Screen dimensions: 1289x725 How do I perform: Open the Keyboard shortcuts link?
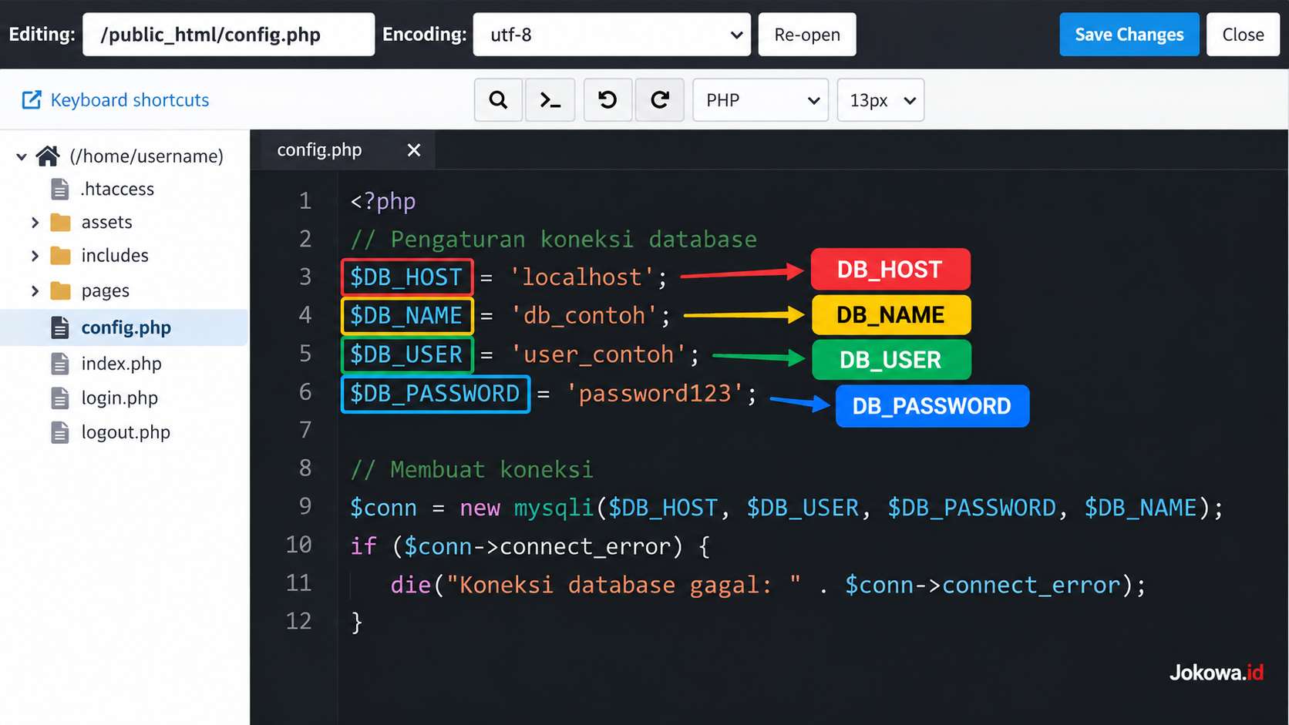[130, 100]
